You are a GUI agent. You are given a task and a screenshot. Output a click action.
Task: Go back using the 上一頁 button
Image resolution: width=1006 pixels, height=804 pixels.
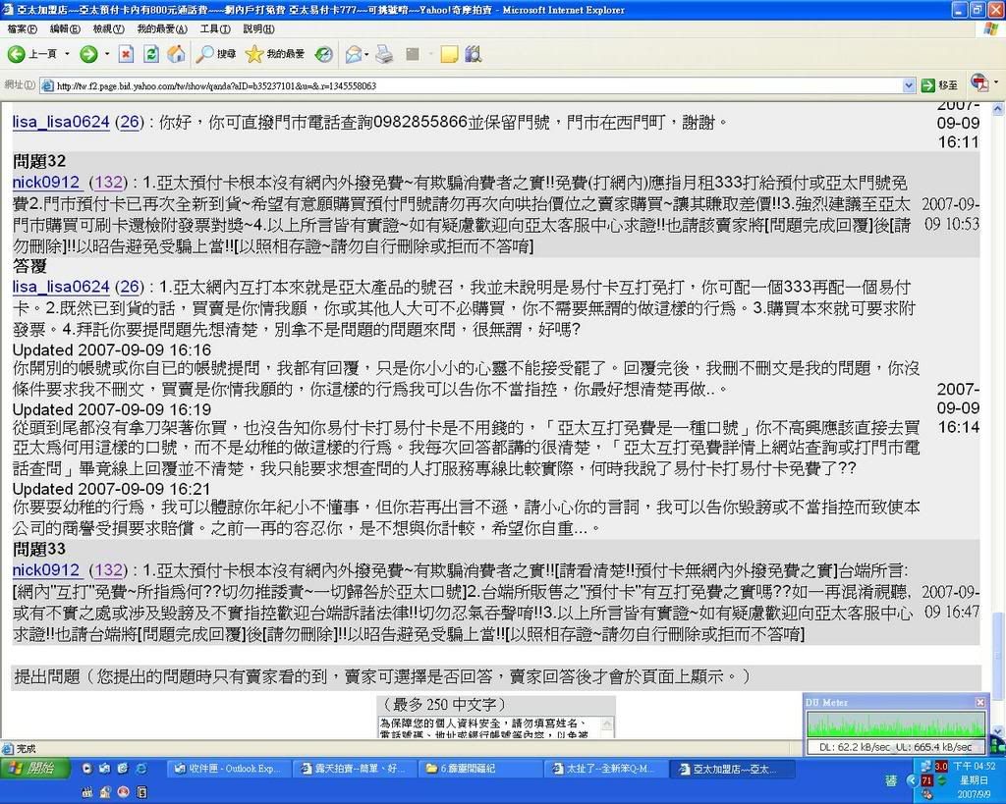point(32,55)
